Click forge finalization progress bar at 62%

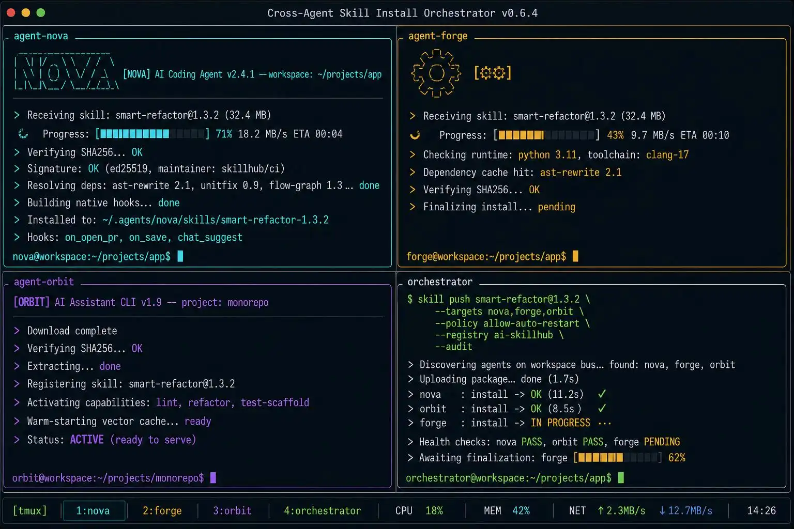click(618, 457)
